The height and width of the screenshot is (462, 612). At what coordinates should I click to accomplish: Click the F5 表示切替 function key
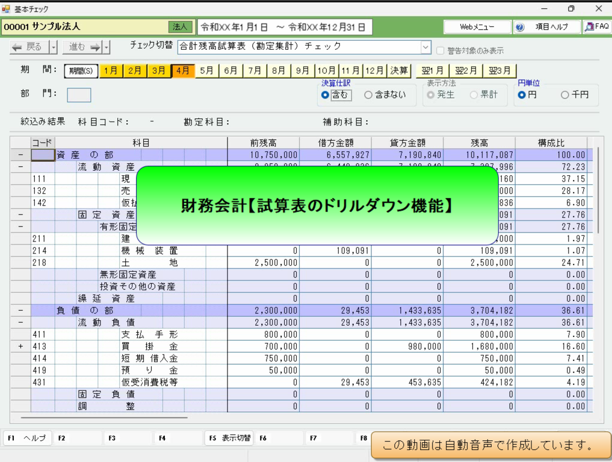tap(229, 438)
